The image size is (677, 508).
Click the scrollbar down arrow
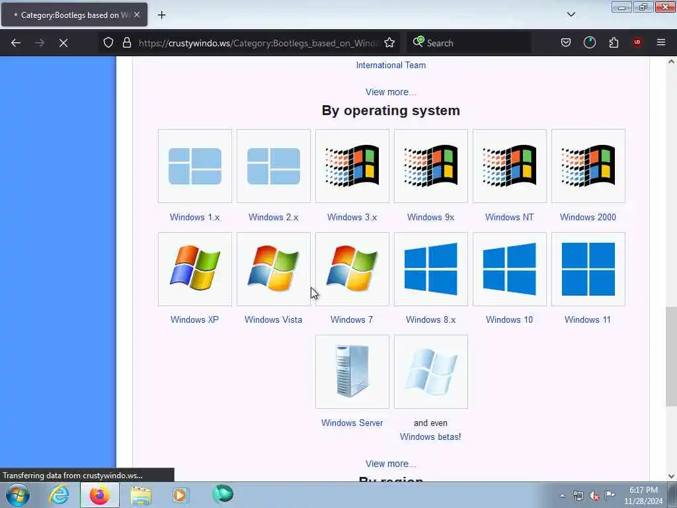[x=671, y=476]
